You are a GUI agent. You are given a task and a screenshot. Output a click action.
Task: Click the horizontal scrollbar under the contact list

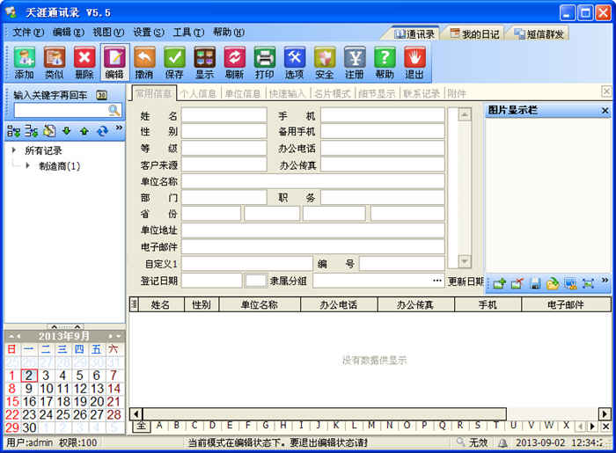(x=368, y=413)
